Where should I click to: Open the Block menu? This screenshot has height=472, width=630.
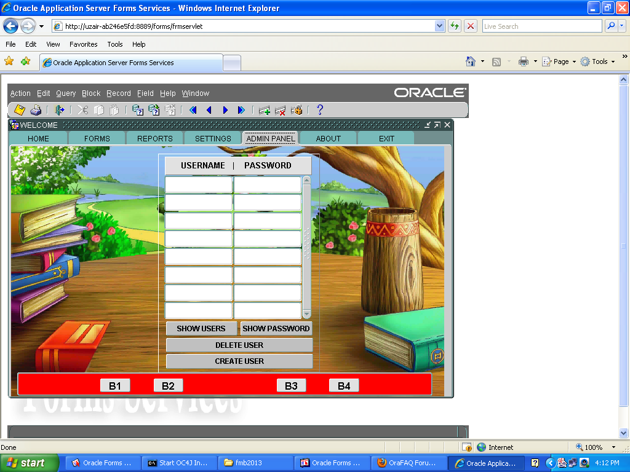point(91,93)
